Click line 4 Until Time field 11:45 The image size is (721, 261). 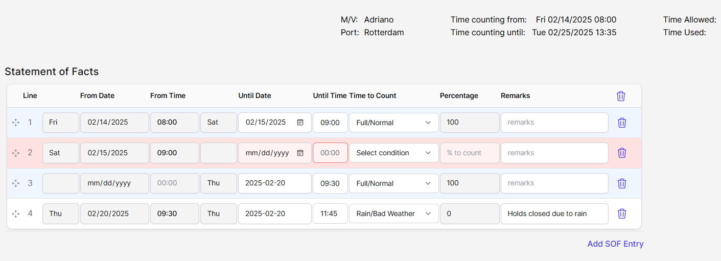coord(330,213)
